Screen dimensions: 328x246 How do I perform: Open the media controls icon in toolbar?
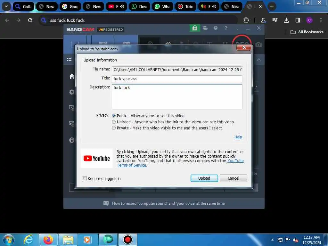(275, 20)
